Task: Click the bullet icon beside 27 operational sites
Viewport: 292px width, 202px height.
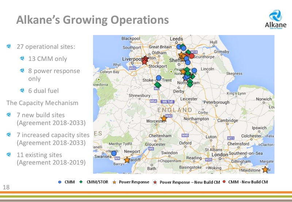Action: pyautogui.click(x=9, y=46)
